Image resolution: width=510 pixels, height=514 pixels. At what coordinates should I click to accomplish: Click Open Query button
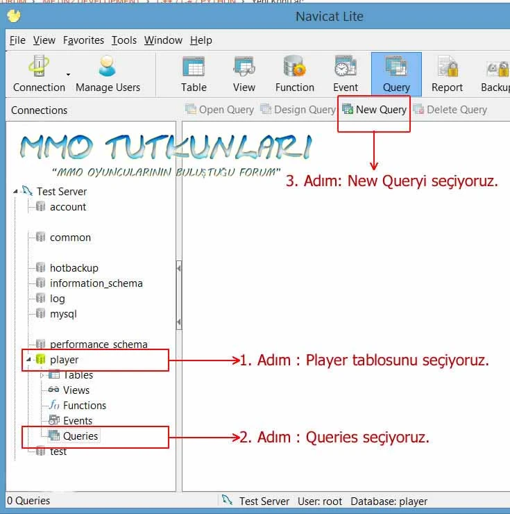pos(219,110)
